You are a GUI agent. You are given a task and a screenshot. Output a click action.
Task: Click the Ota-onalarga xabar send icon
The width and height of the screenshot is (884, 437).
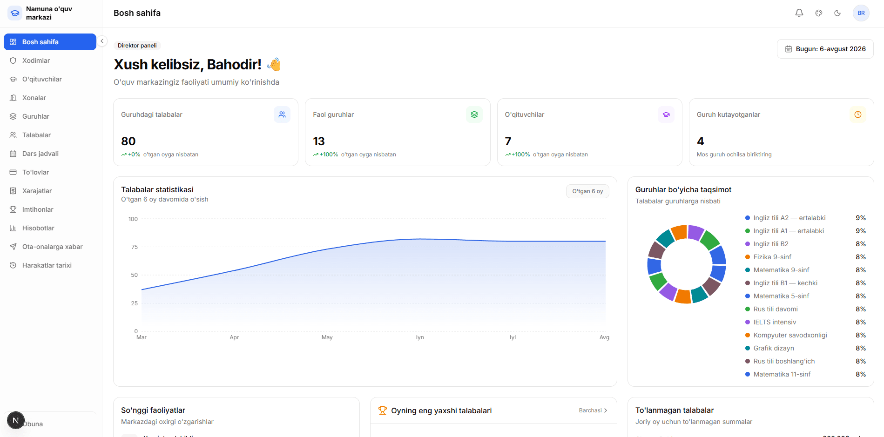tap(13, 247)
